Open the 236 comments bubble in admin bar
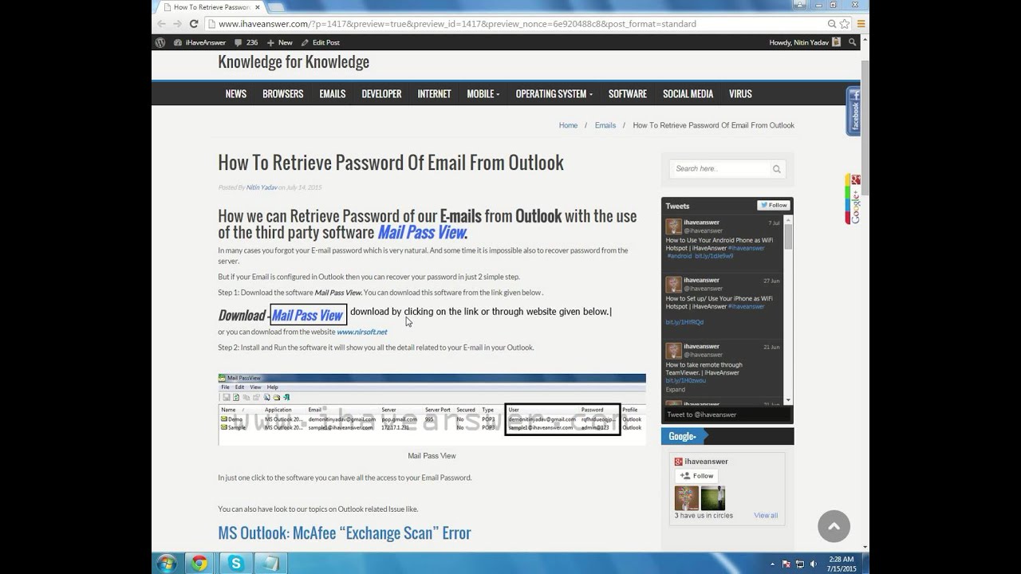The height and width of the screenshot is (574, 1021). point(246,42)
